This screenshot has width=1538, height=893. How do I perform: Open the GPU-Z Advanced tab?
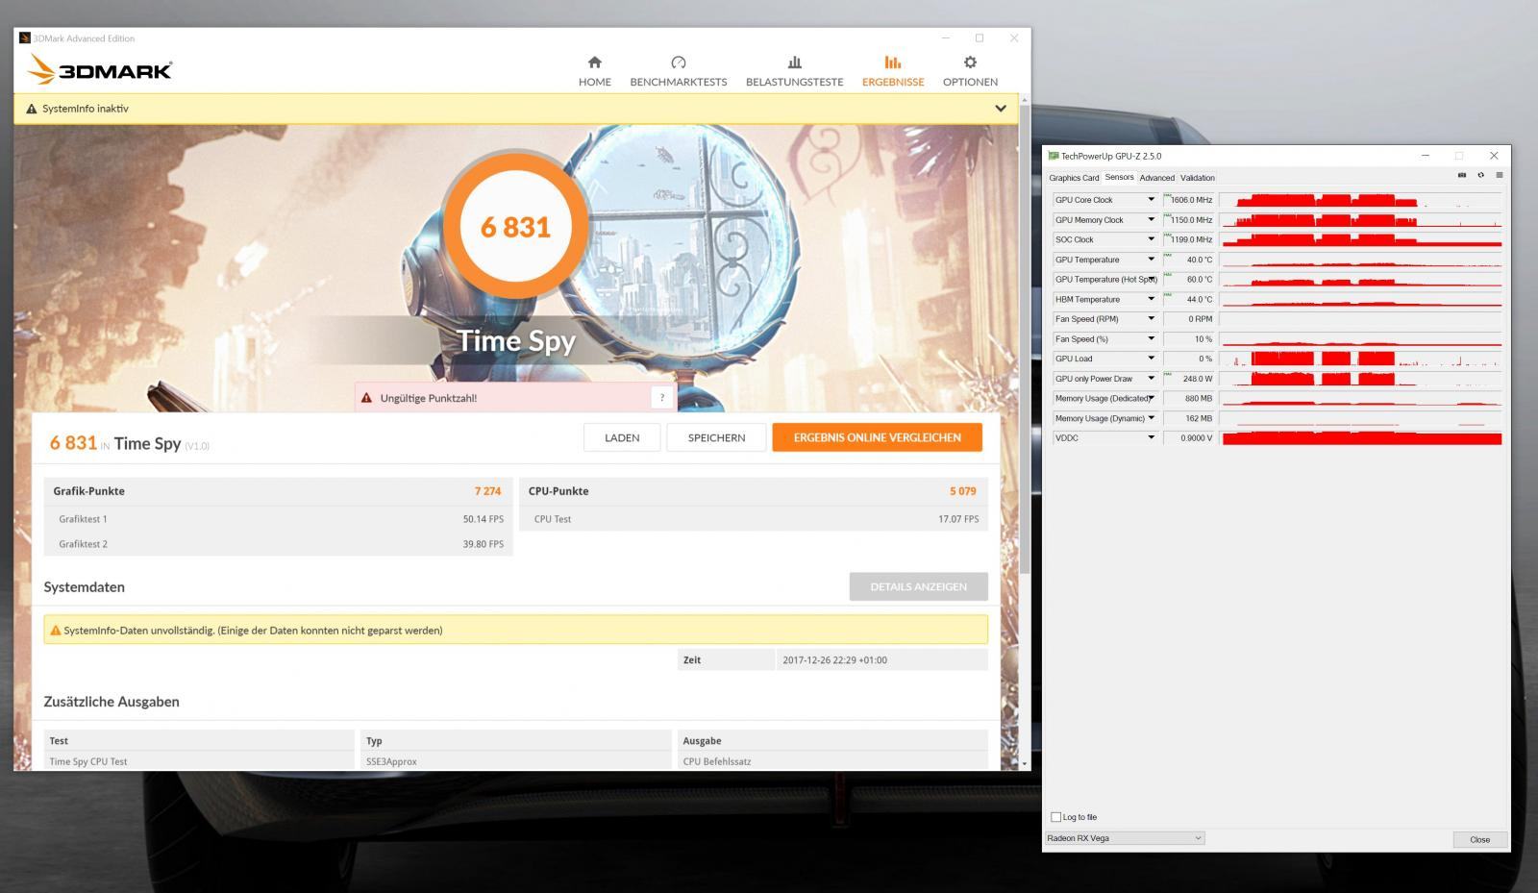click(1157, 178)
